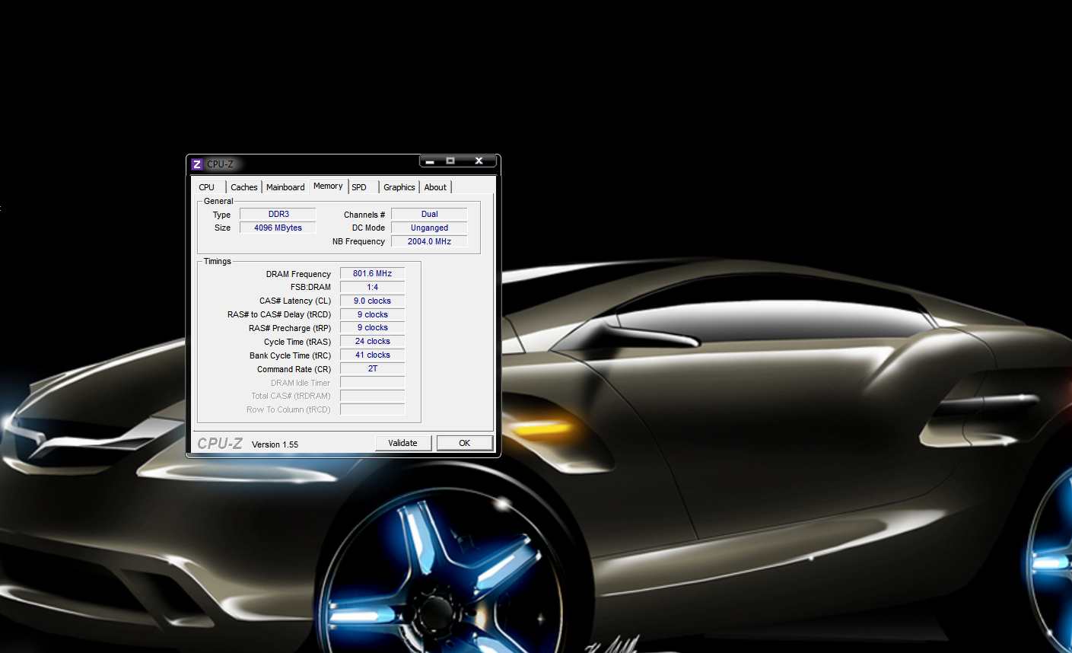
Task: Click the CPU-Z logo at window bottom
Action: [219, 444]
